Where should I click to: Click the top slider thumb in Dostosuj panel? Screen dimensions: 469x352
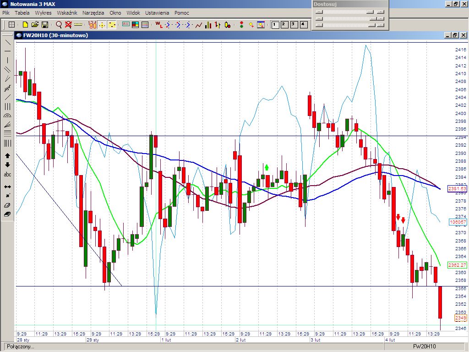370,12
